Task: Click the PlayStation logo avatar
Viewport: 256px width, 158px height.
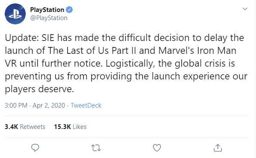Action: [15, 14]
